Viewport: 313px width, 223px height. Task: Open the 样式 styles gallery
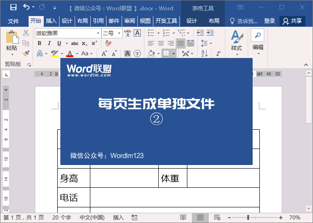tap(237, 43)
